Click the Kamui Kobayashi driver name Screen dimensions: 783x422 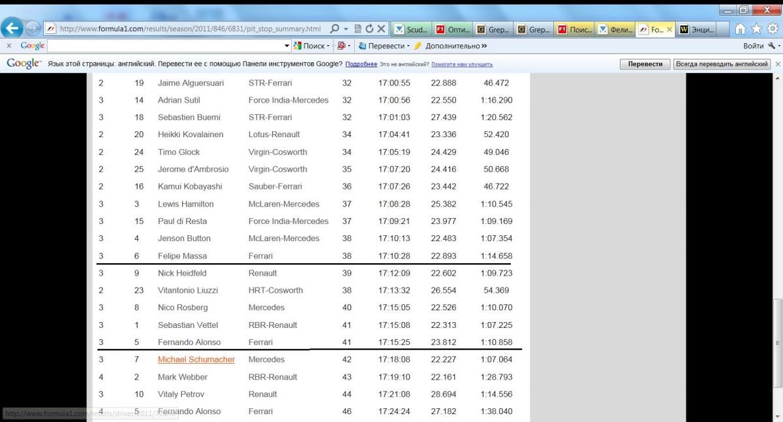tap(190, 187)
